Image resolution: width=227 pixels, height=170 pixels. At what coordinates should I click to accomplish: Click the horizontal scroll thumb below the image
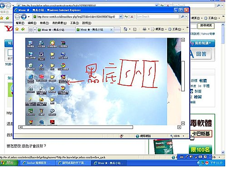coord(78,127)
